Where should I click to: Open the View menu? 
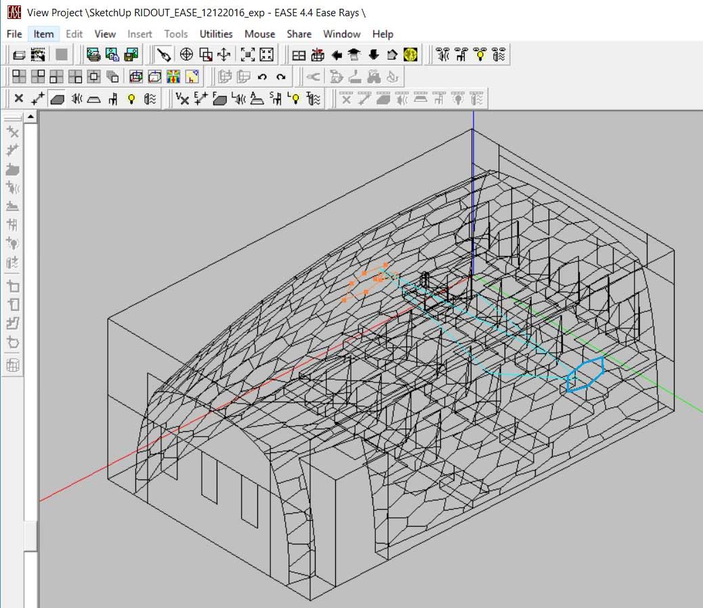[105, 34]
